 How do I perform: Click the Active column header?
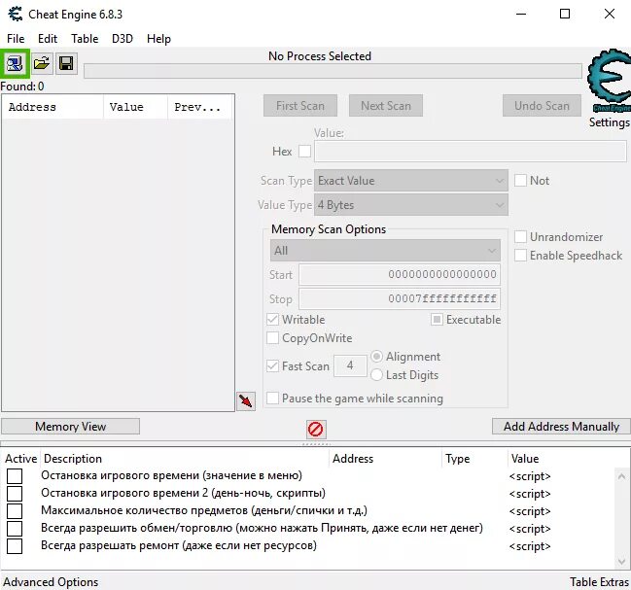point(21,459)
